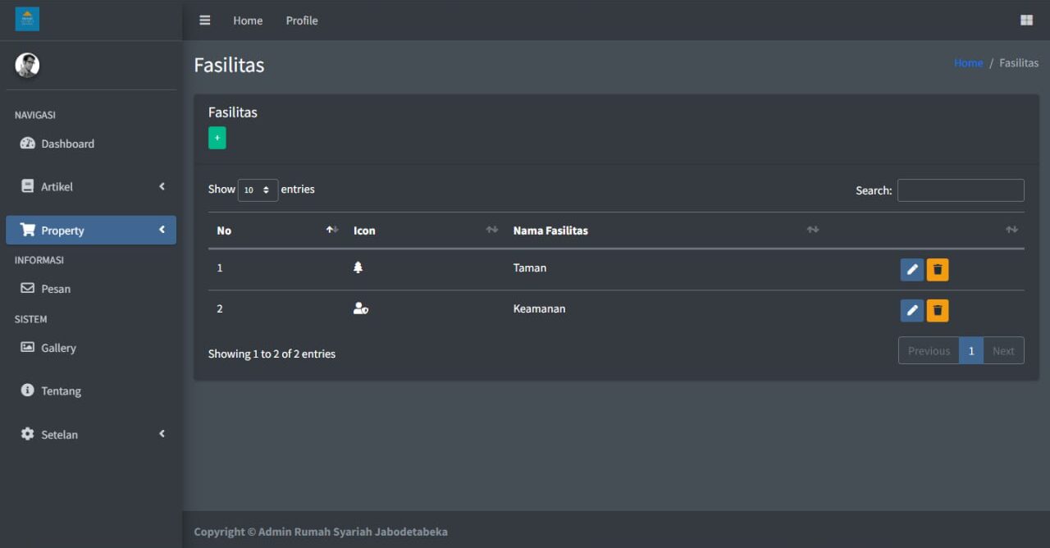
Task: Click the Search input field
Action: pyautogui.click(x=960, y=190)
